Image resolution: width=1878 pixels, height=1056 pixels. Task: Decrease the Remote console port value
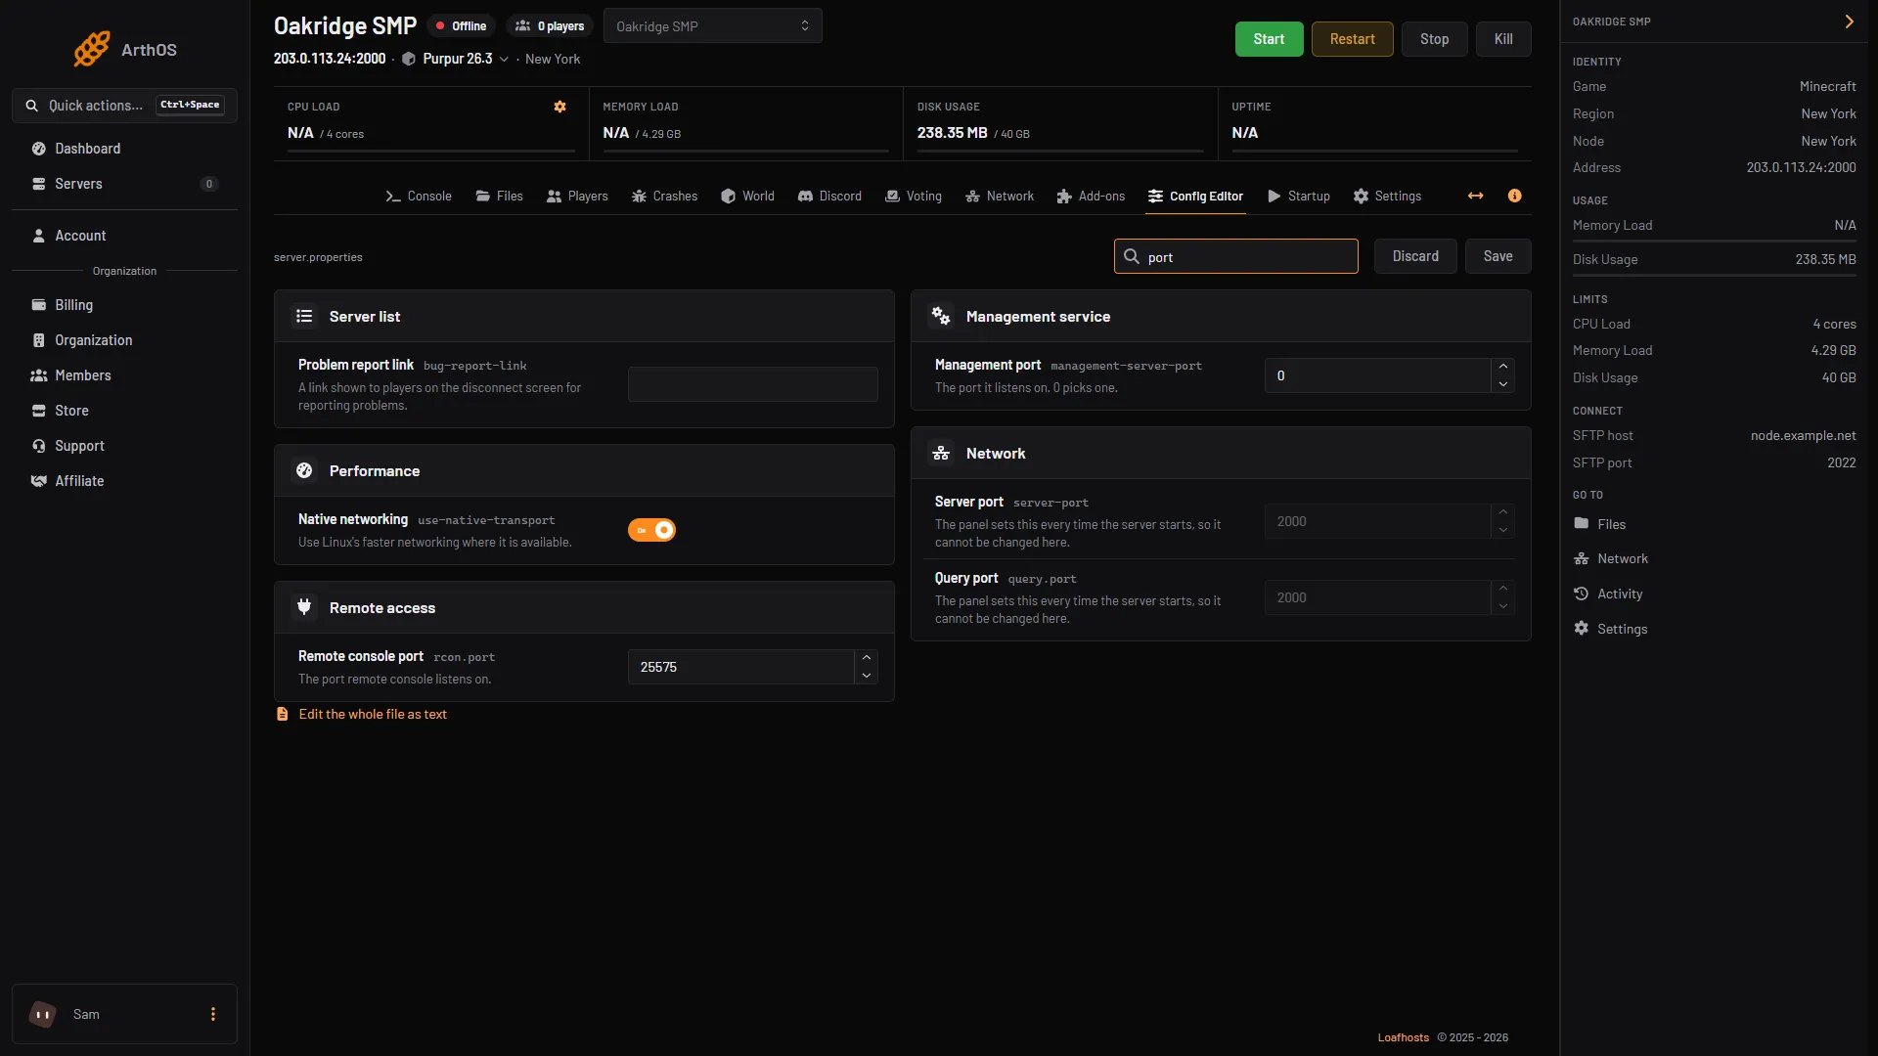pos(866,676)
